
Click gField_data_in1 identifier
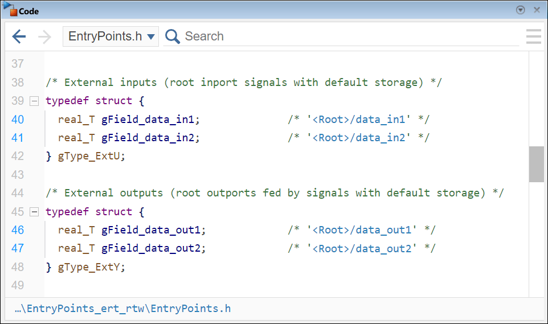148,120
